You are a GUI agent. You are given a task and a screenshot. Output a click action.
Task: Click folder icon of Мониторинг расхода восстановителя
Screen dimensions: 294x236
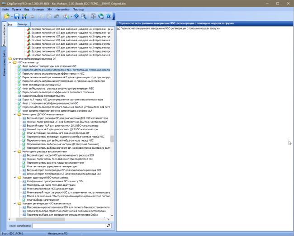click(19, 151)
